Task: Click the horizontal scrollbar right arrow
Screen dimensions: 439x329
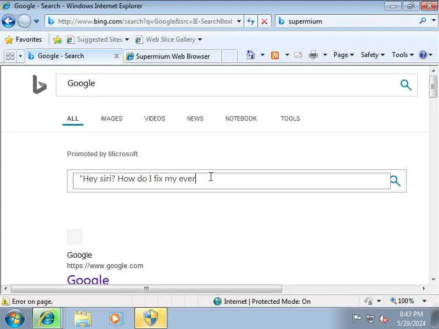Action: 424,288
